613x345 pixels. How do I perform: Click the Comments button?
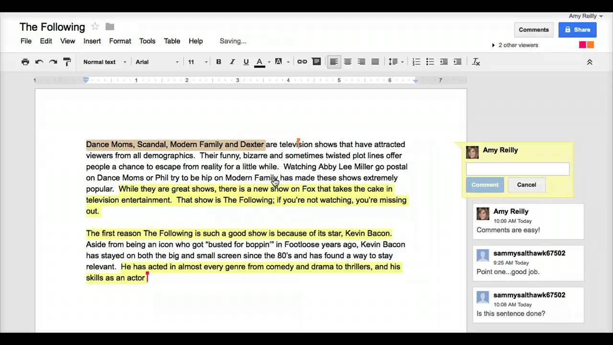(534, 30)
